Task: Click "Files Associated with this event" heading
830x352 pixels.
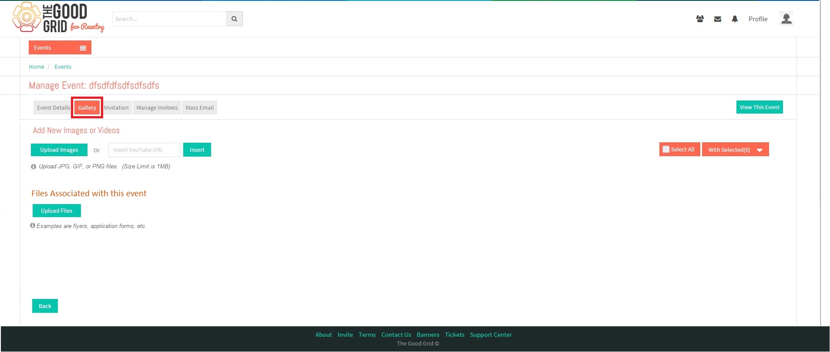Action: 89,193
